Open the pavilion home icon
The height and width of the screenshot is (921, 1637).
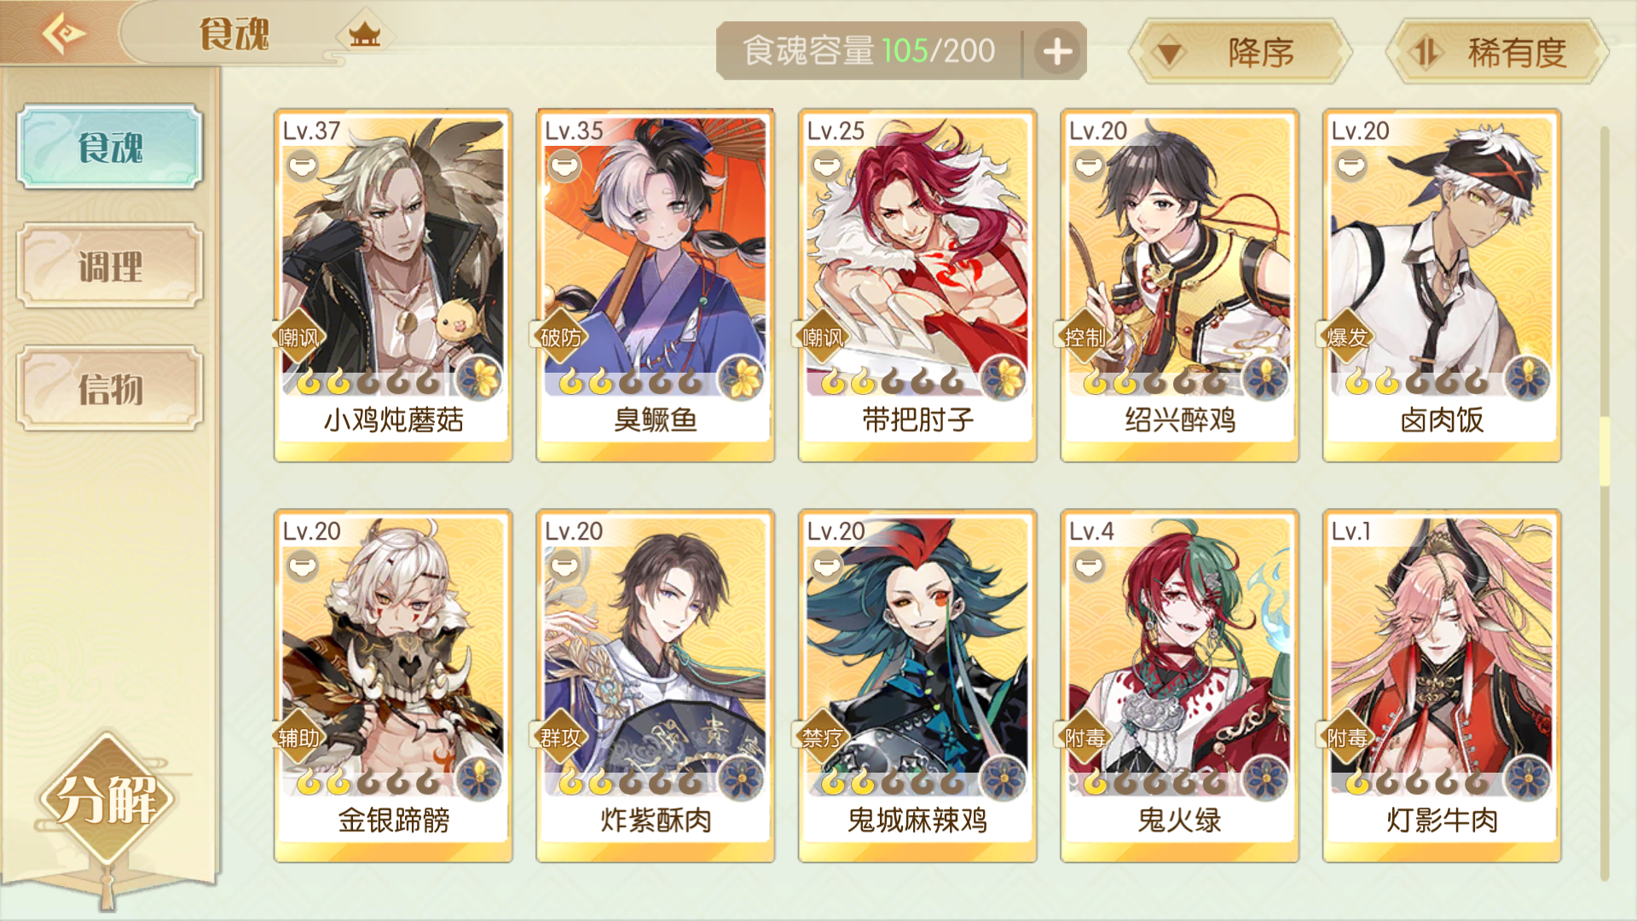click(365, 34)
